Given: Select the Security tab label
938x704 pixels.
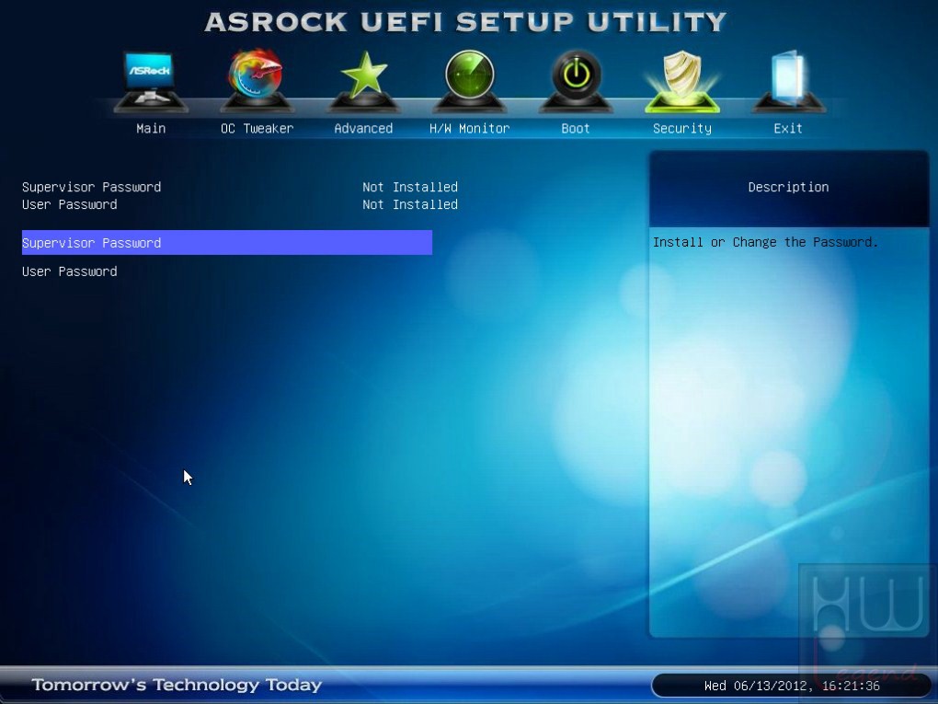Looking at the screenshot, I should 682,128.
